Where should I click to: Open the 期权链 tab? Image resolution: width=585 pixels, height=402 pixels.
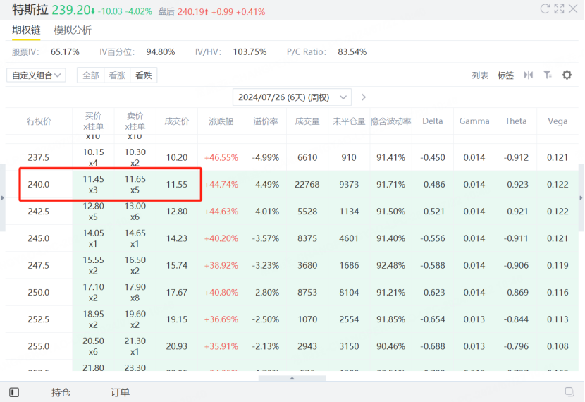click(x=26, y=30)
